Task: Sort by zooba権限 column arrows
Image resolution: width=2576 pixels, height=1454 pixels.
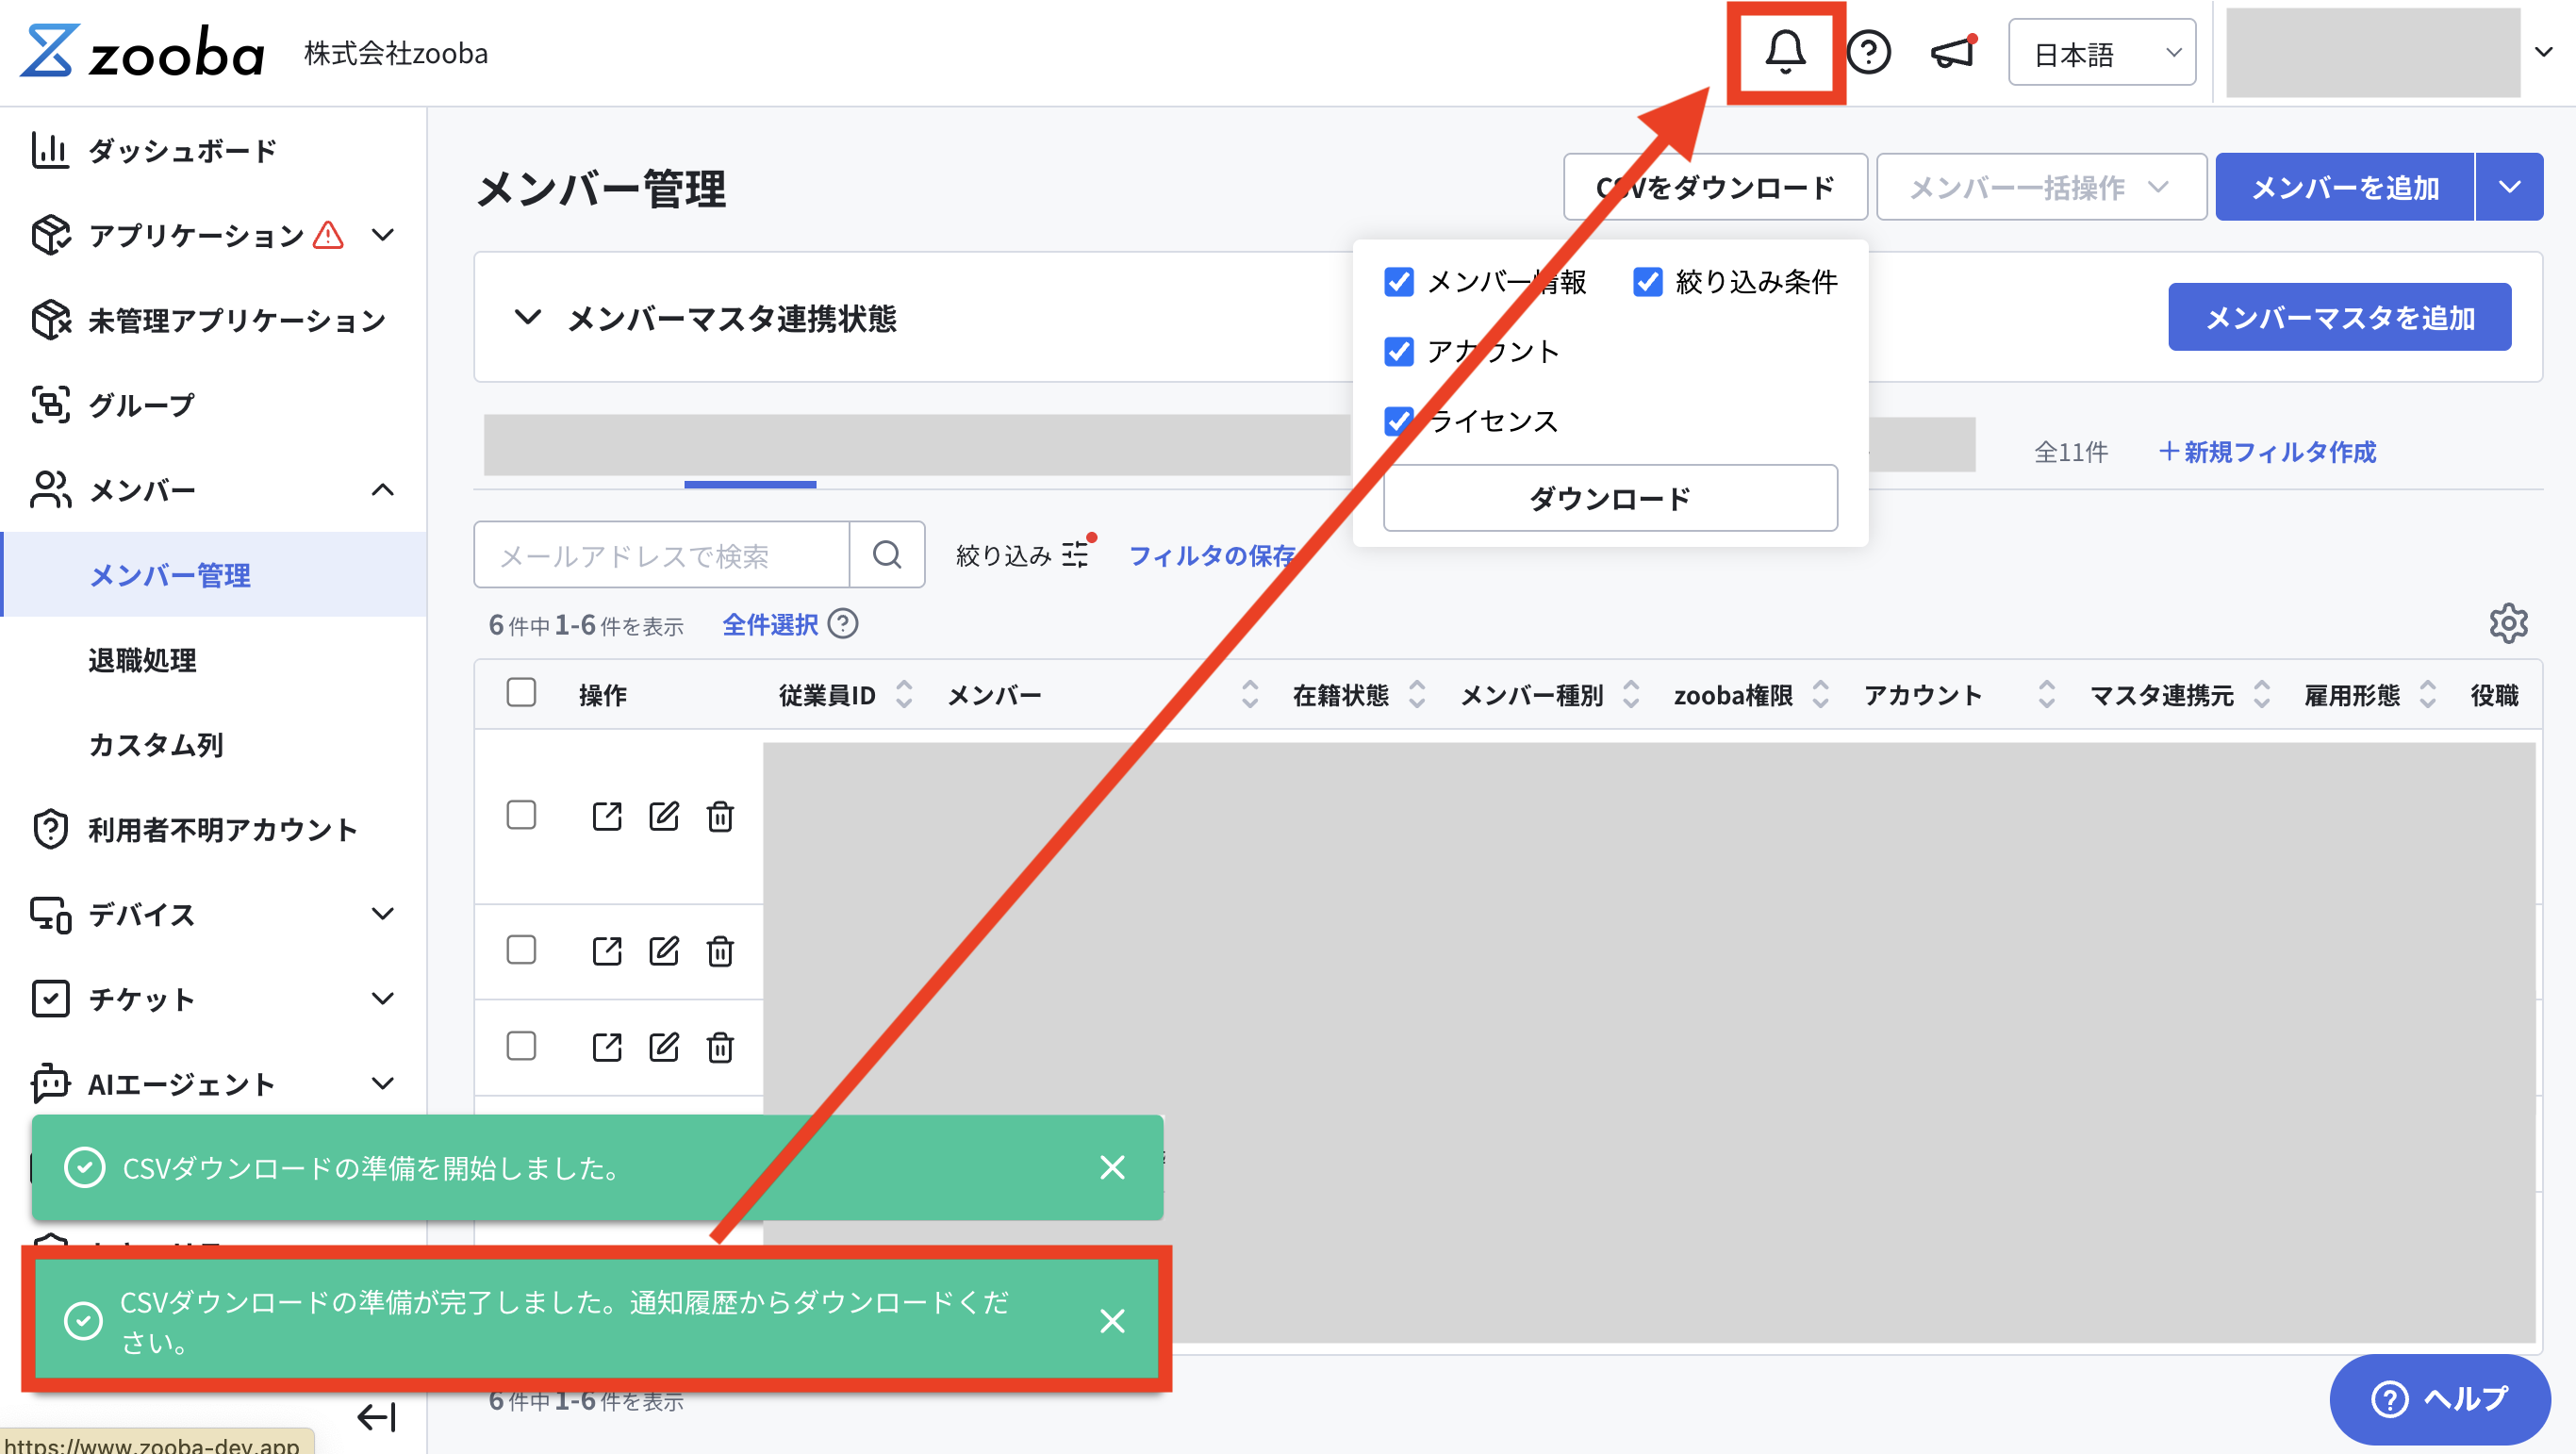Action: coord(1821,694)
